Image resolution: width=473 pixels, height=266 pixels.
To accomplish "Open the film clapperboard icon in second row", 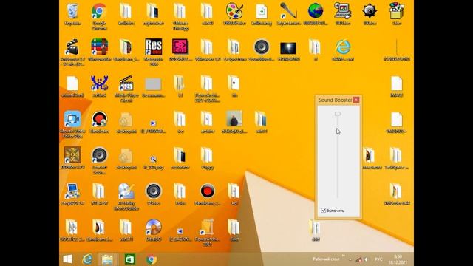I will (72, 47).
